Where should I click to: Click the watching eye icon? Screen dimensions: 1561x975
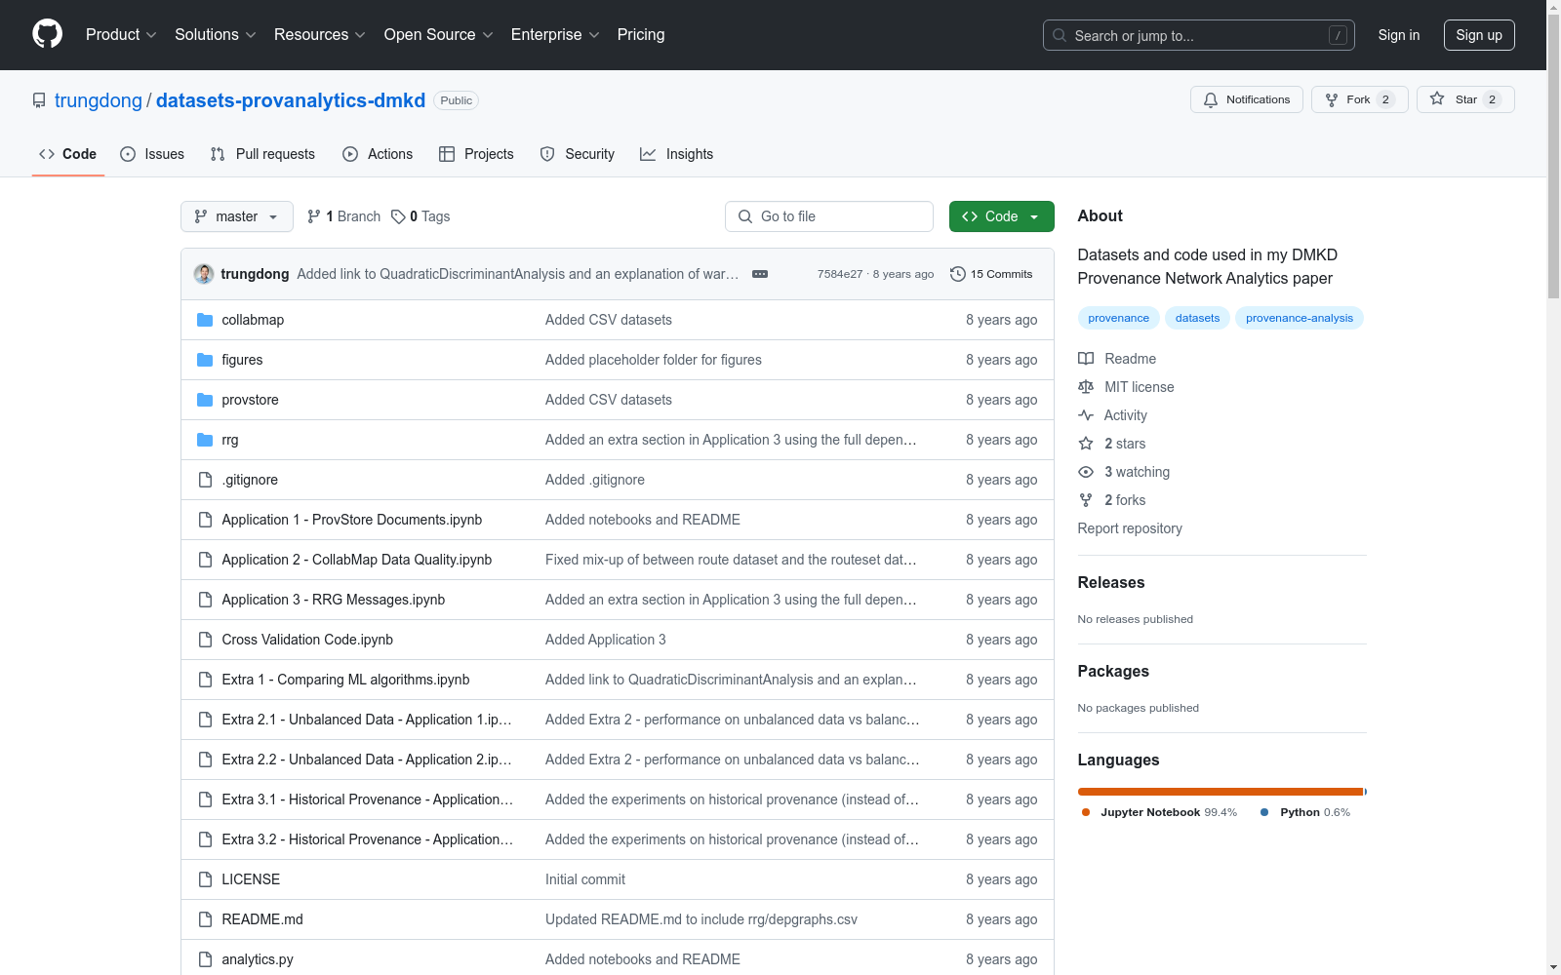1086,472
